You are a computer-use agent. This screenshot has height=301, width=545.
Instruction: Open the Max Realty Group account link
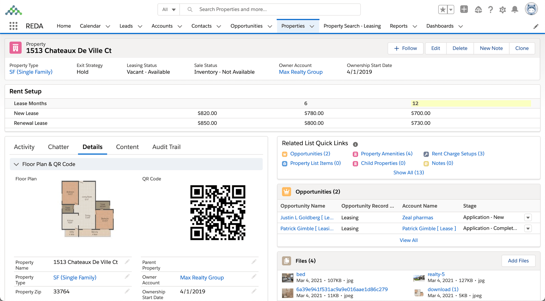pyautogui.click(x=301, y=72)
